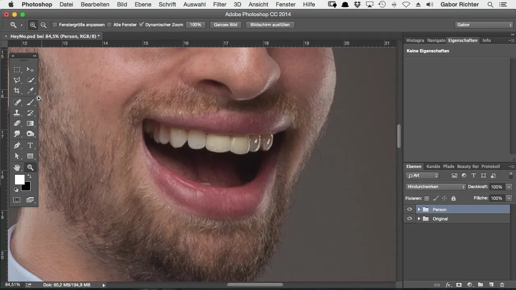Select the Rectangle shape tool

30,156
